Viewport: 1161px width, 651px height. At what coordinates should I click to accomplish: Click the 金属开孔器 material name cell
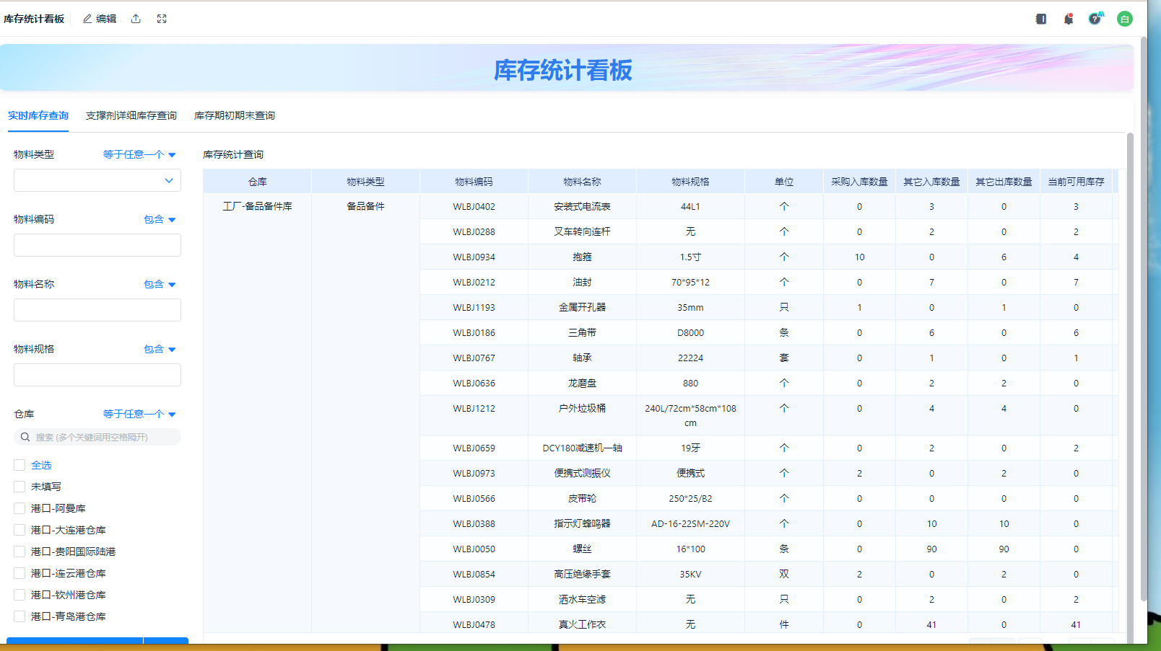[x=583, y=307]
